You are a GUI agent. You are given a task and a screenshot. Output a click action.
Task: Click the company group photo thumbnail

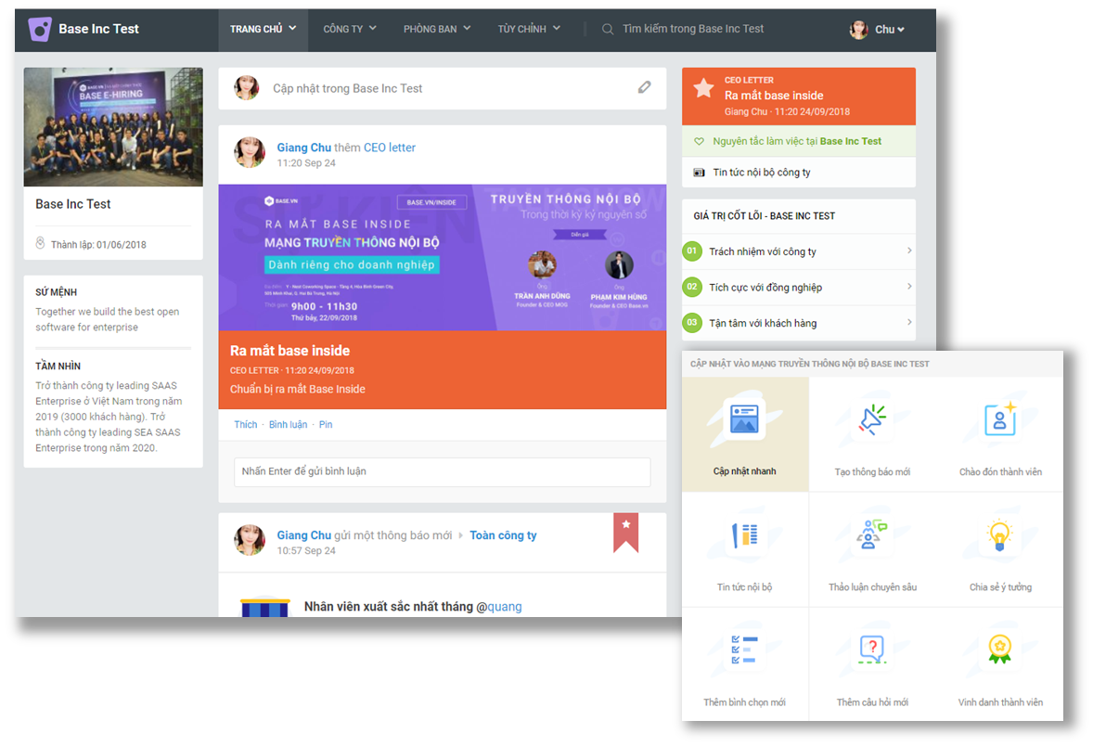[x=113, y=127]
